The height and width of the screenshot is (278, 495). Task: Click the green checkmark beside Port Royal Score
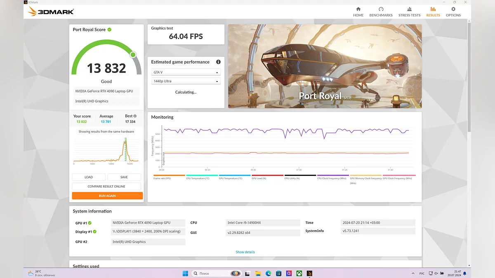click(109, 30)
